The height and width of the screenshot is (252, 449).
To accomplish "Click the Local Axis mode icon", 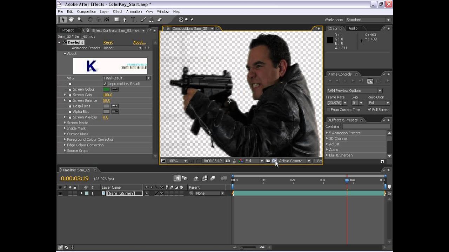I will [181, 20].
